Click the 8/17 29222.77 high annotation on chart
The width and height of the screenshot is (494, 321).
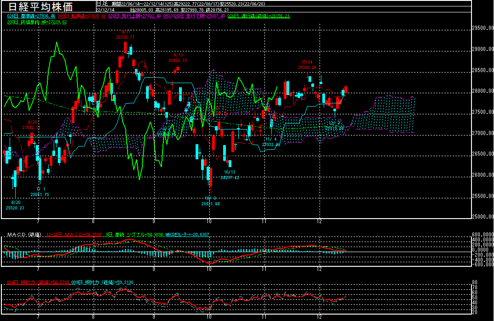pyautogui.click(x=125, y=34)
